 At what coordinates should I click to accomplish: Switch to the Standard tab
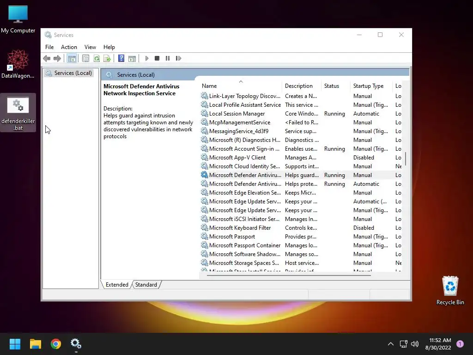point(146,285)
